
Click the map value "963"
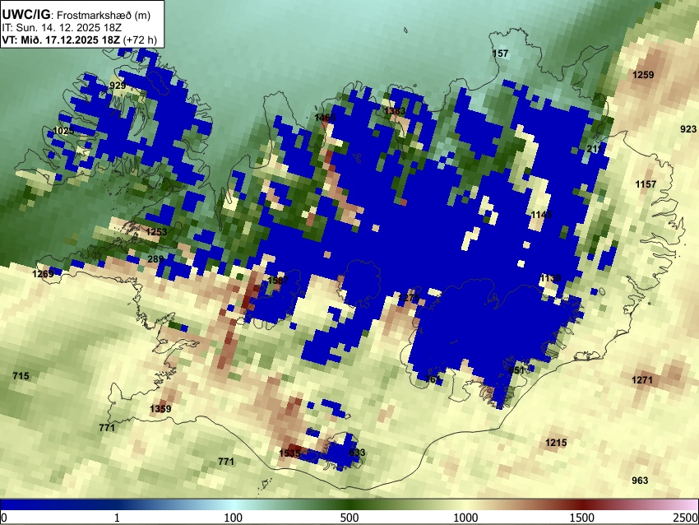pos(640,481)
